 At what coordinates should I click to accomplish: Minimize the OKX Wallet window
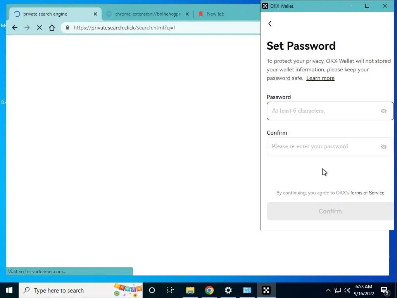(349, 6)
